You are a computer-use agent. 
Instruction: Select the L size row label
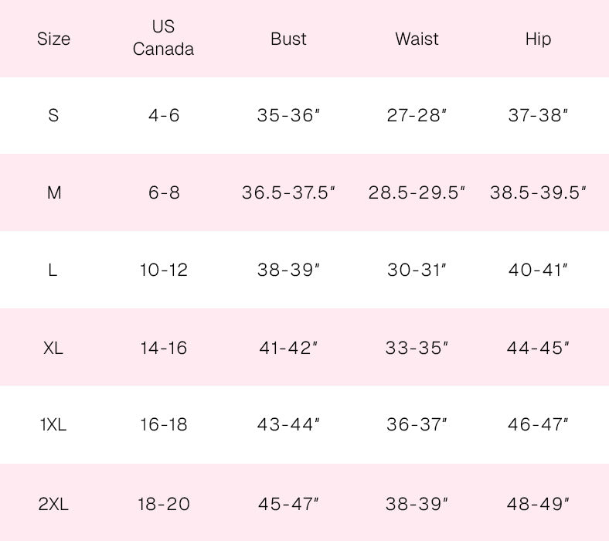[53, 270]
